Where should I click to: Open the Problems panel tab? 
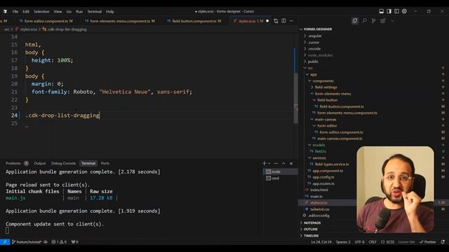pos(13,163)
